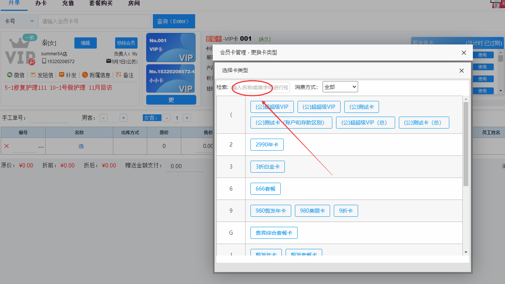Image resolution: width=505 pixels, height=284 pixels.
Task: Choose the 2990年卡 card type
Action: pyautogui.click(x=267, y=145)
